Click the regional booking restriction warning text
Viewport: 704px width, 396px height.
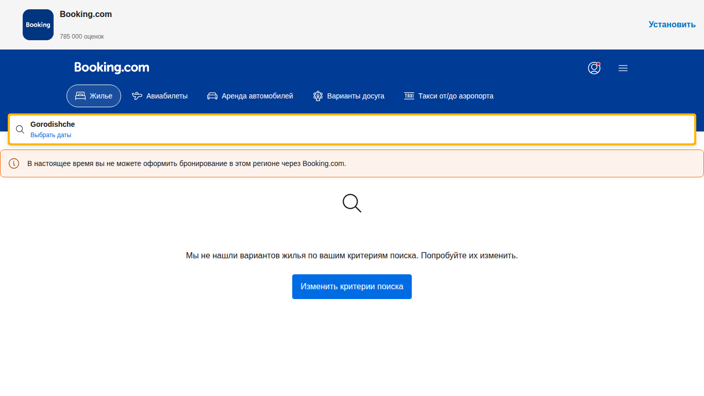187,163
